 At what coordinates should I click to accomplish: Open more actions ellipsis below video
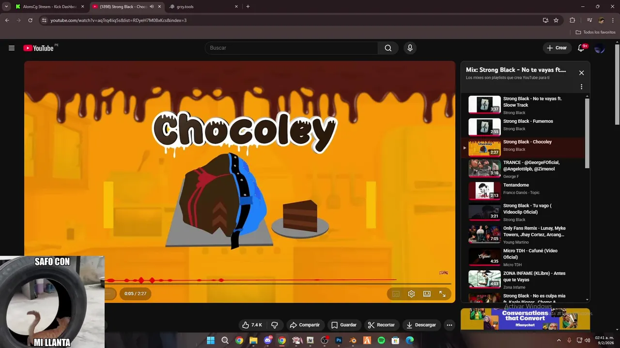click(x=449, y=325)
